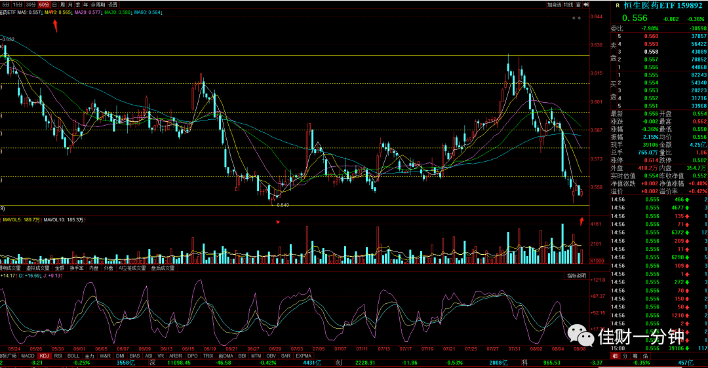The image size is (708, 368).
Task: Select 盘后成交量 tab
Action: pos(163,268)
